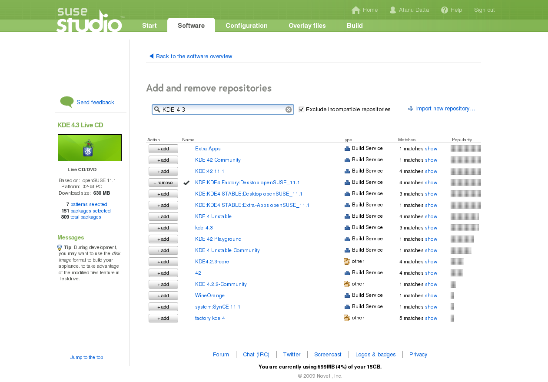Click the Help question mark icon
548x382 pixels.
point(444,10)
